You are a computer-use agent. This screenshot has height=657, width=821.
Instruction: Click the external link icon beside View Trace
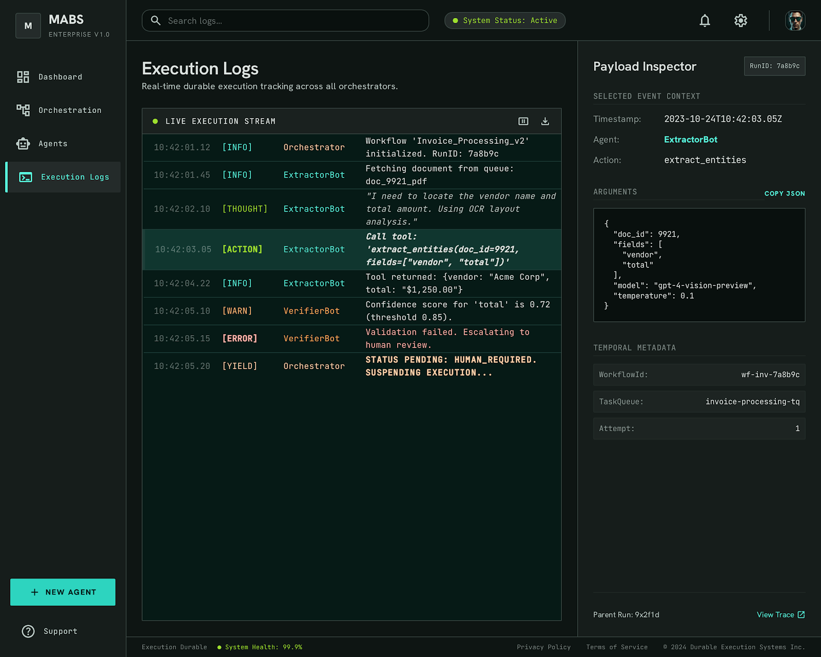[801, 614]
